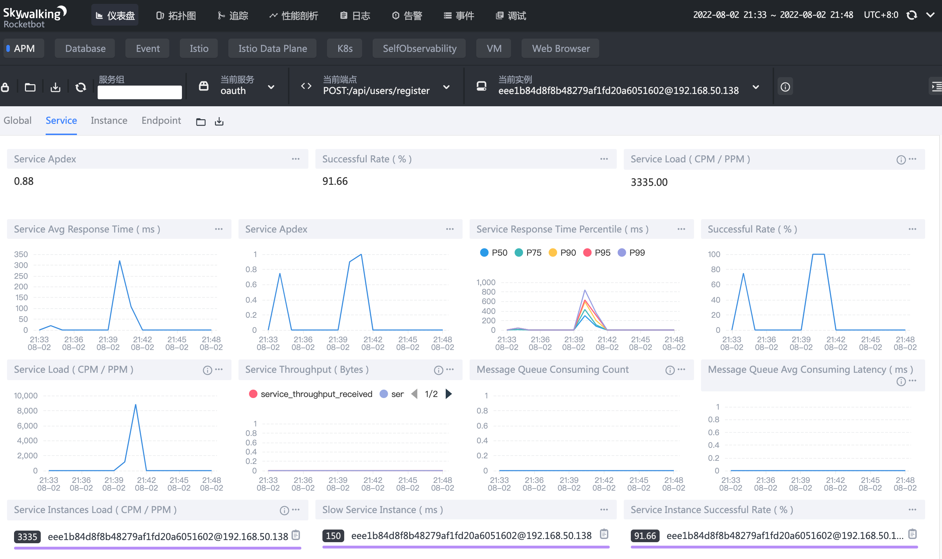Open the side list panel icon
Viewport: 942px width, 559px height.
coord(936,87)
